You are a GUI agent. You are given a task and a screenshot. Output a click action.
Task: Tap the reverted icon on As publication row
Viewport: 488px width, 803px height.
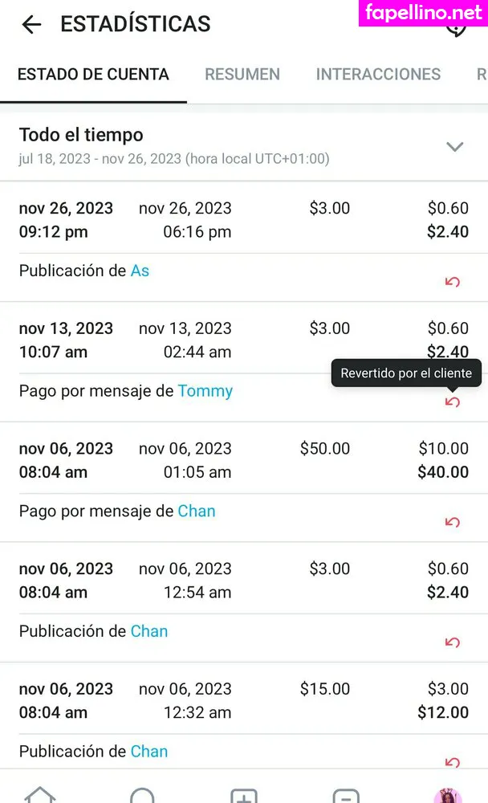[x=453, y=282]
